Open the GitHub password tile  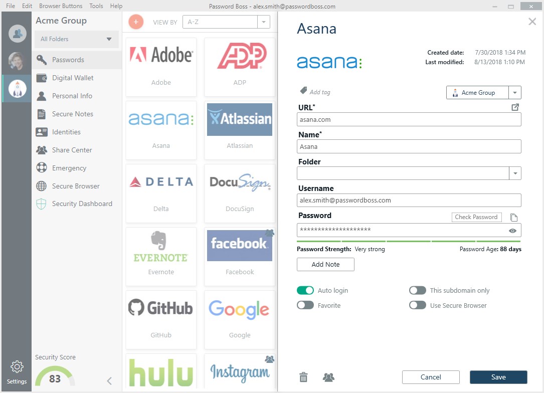click(x=161, y=319)
